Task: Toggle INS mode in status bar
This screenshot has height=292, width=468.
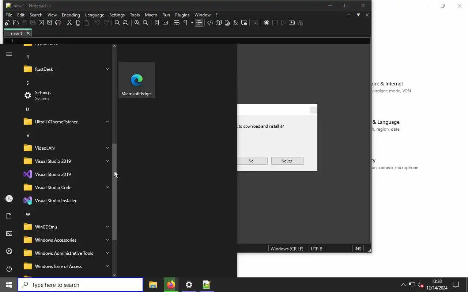Action: click(358, 249)
